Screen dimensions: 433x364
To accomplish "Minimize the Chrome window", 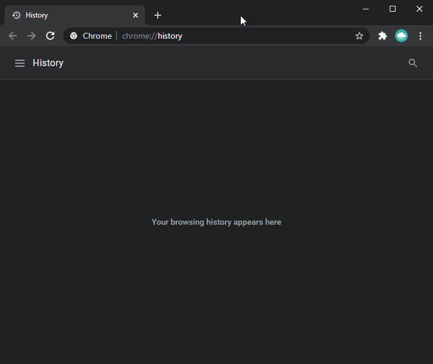I will [x=366, y=9].
